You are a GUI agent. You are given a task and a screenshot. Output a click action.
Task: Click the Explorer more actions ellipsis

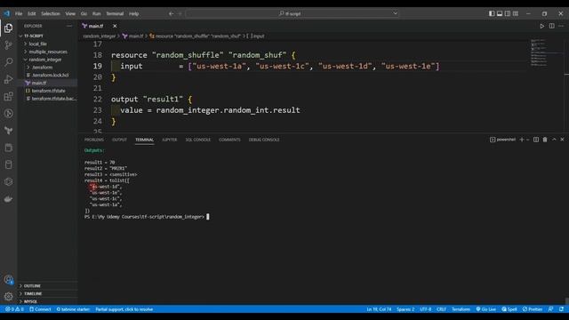click(69, 26)
